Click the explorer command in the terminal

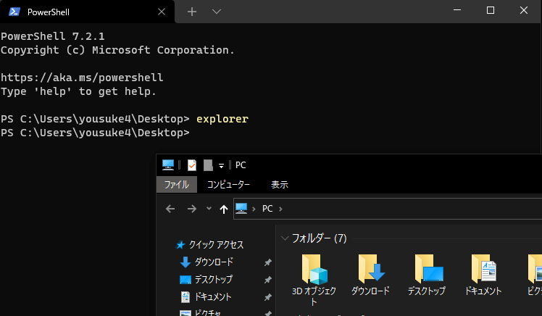pyautogui.click(x=222, y=119)
